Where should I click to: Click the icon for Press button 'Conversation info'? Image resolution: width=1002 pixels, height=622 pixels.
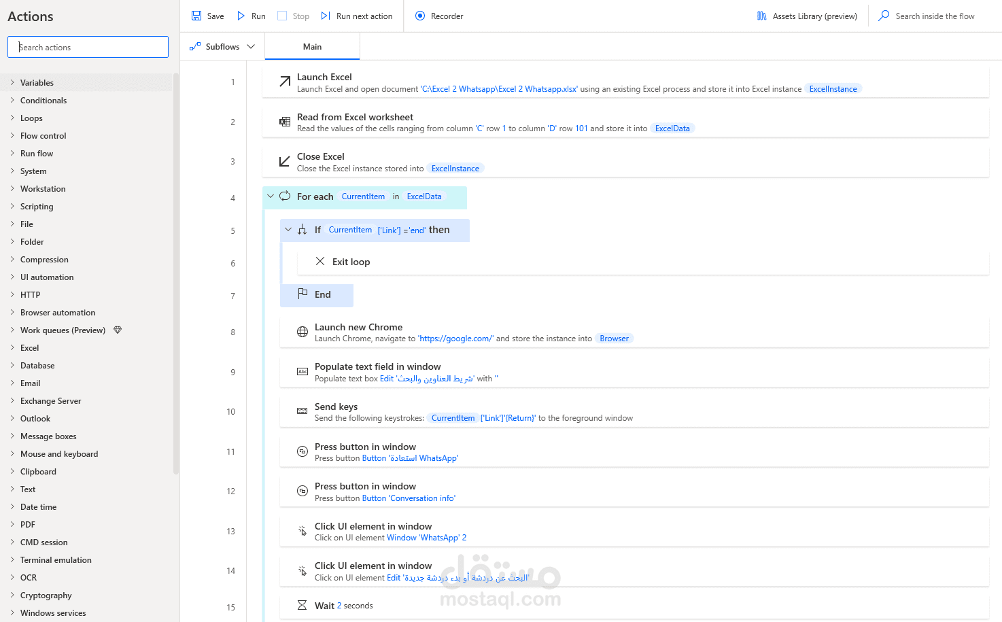pos(303,491)
